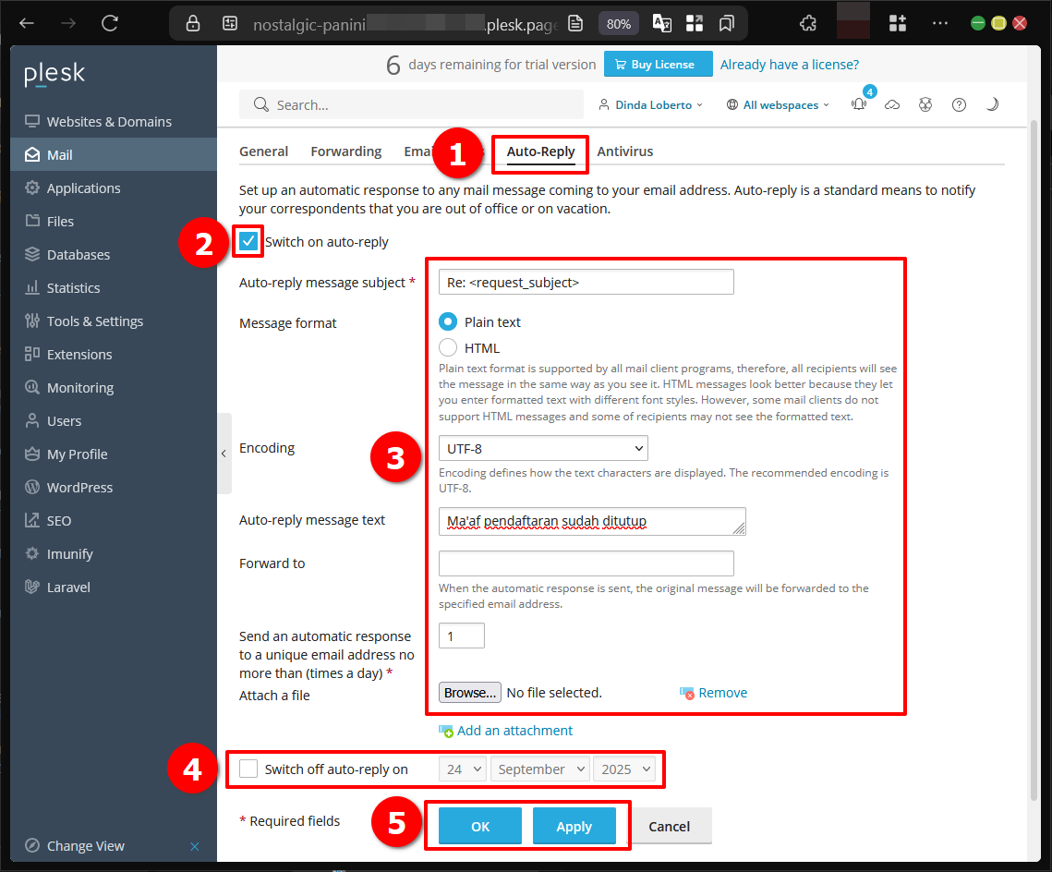Switch to the Antivirus tab
Viewport: 1052px width, 872px height.
[x=625, y=151]
